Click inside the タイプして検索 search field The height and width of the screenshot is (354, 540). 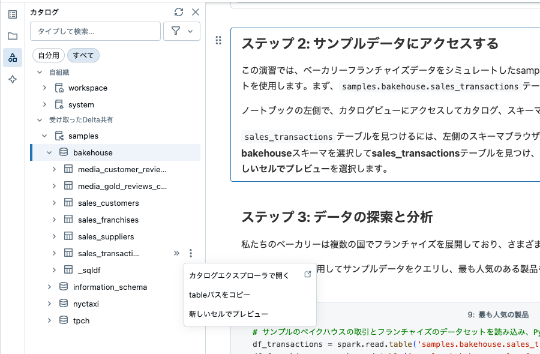coord(96,31)
